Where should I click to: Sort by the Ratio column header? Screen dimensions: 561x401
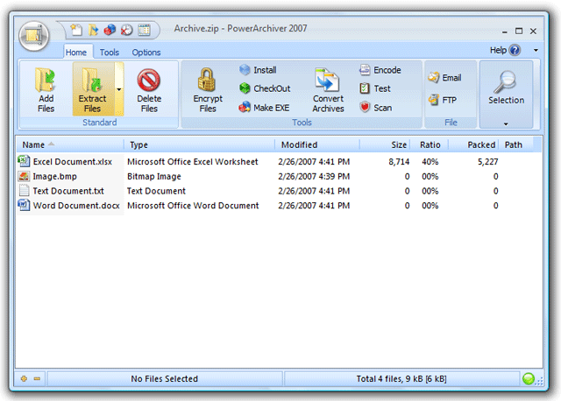pyautogui.click(x=430, y=144)
